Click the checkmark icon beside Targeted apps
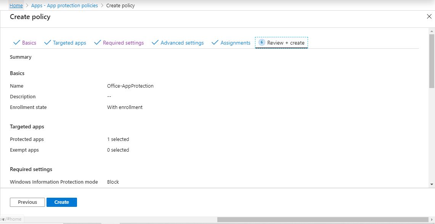This screenshot has height=224, width=435. [x=47, y=43]
